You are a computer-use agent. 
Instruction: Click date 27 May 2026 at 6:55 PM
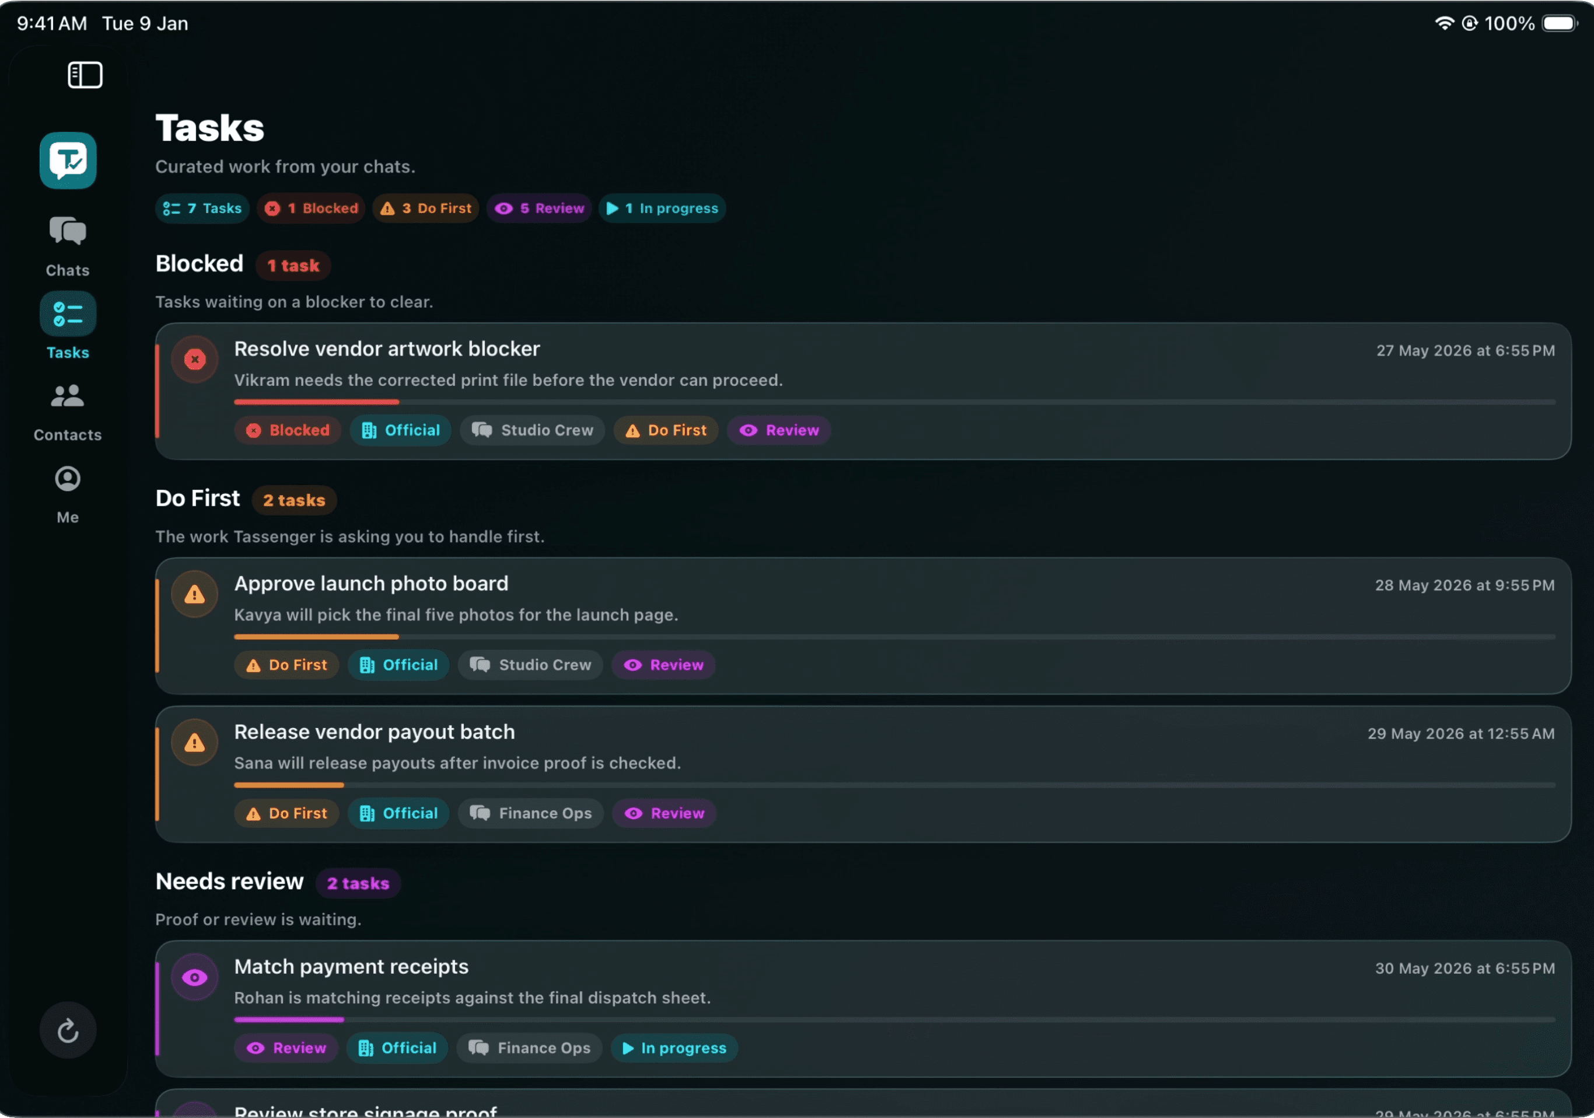click(x=1466, y=351)
